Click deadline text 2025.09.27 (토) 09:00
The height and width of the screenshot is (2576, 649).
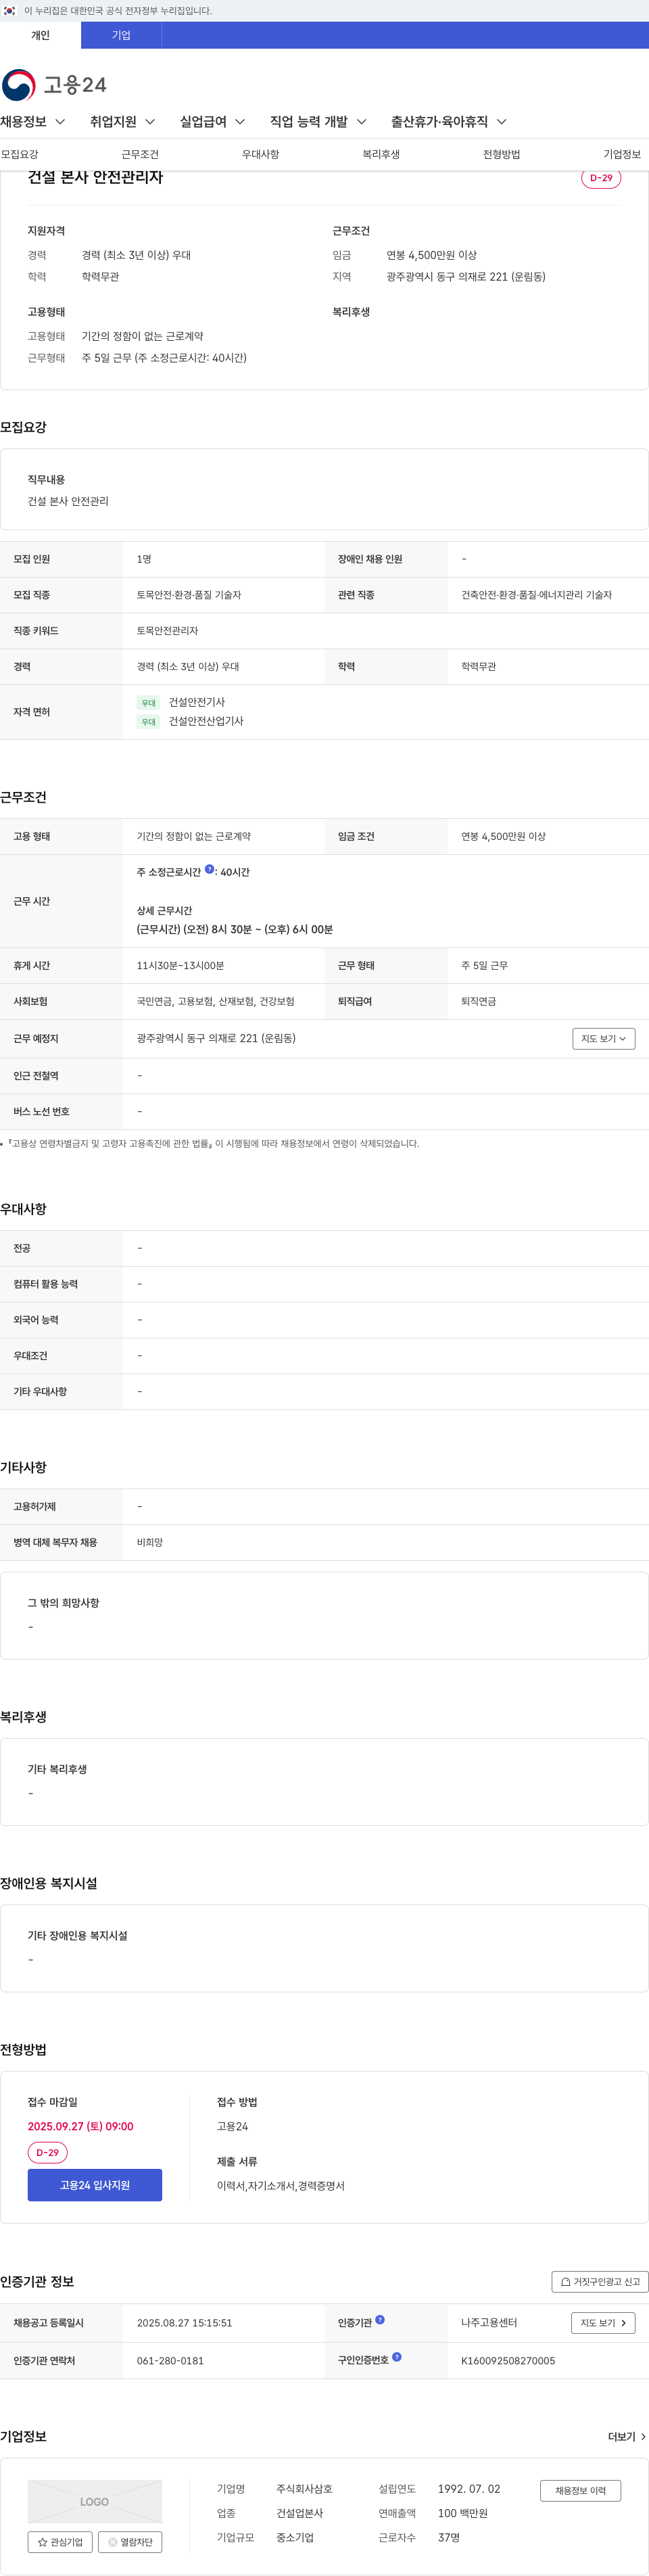[x=81, y=2126]
